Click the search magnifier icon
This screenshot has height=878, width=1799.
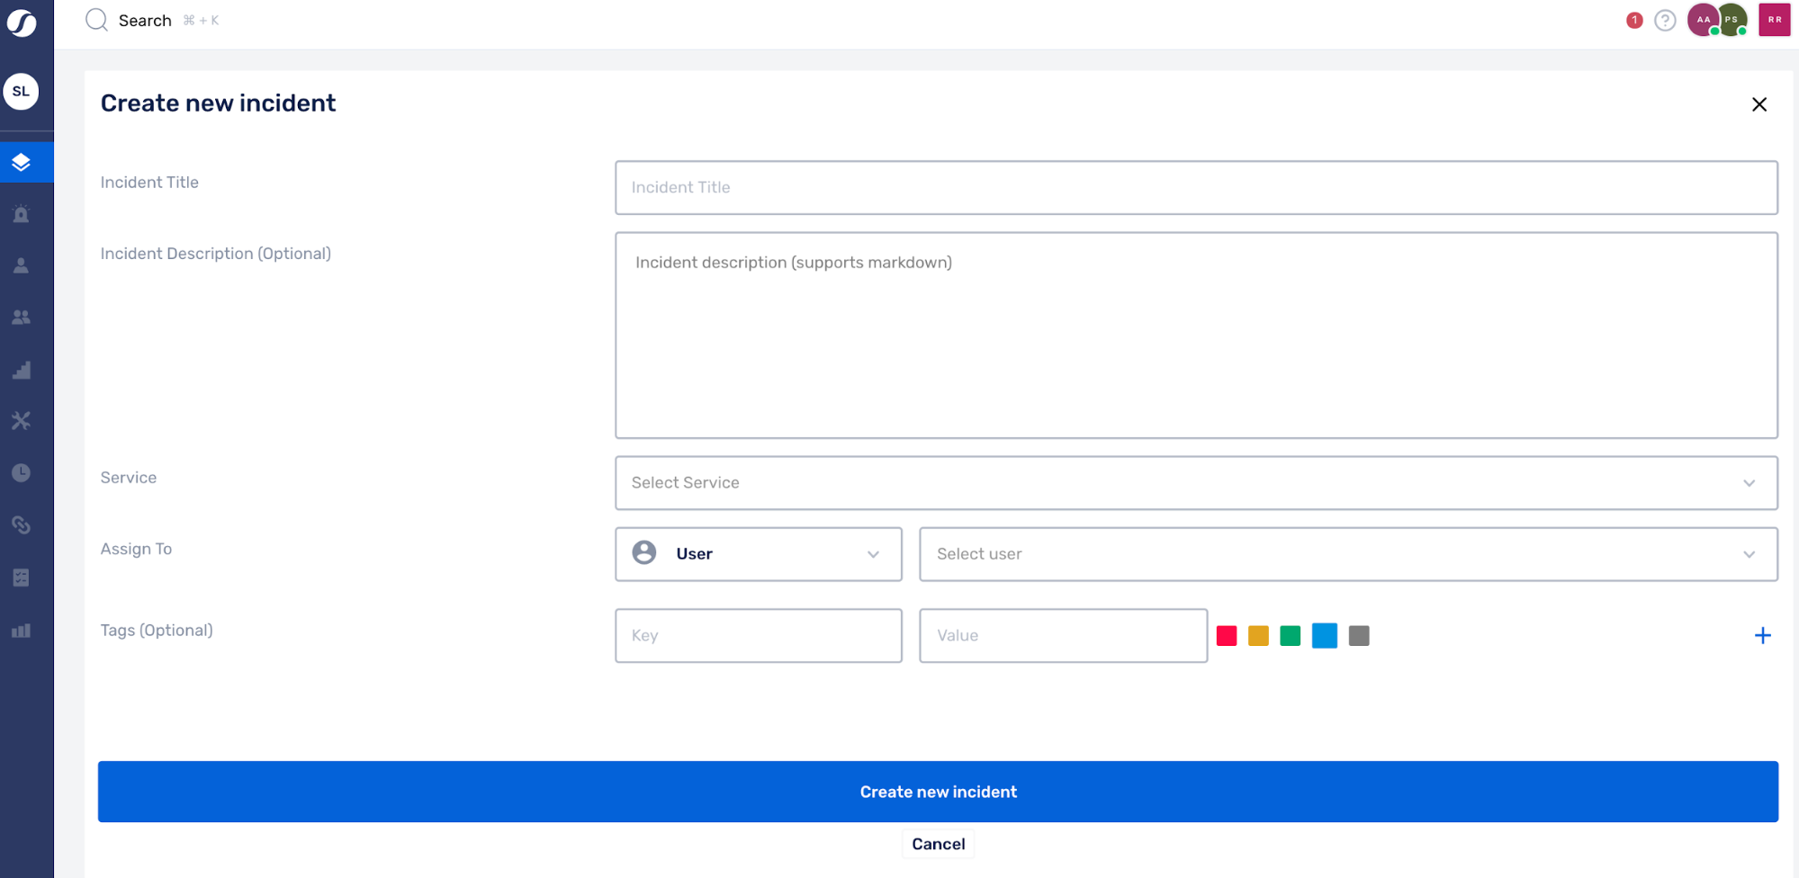click(x=96, y=20)
